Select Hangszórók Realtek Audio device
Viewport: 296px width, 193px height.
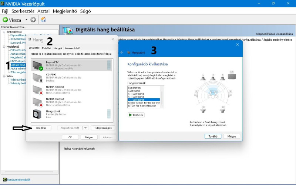click(x=72, y=114)
